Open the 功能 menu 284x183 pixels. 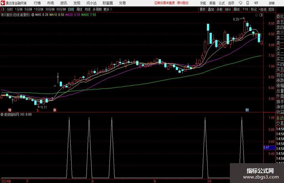coord(203,3)
